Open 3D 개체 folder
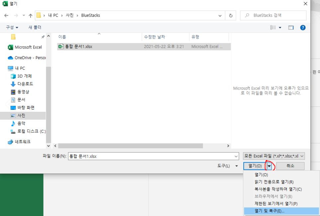Screen dimensions: 320x216 (x=21, y=76)
